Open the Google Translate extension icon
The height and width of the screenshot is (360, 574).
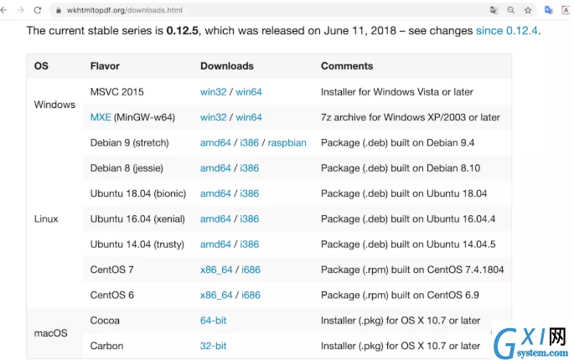[548, 10]
